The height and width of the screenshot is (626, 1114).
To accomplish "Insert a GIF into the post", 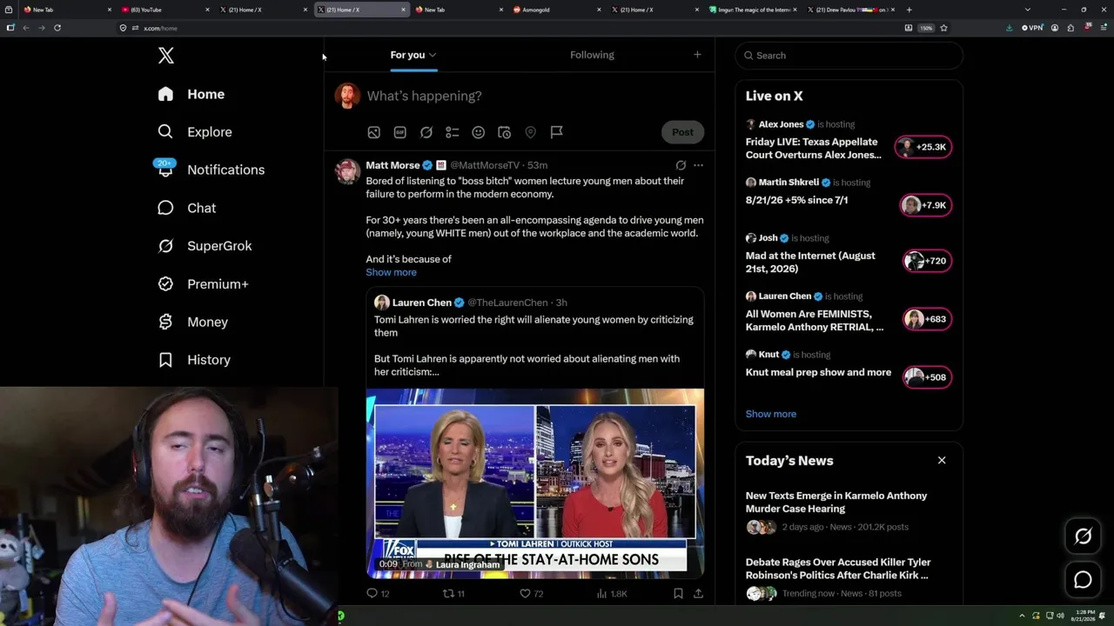I will coord(399,132).
